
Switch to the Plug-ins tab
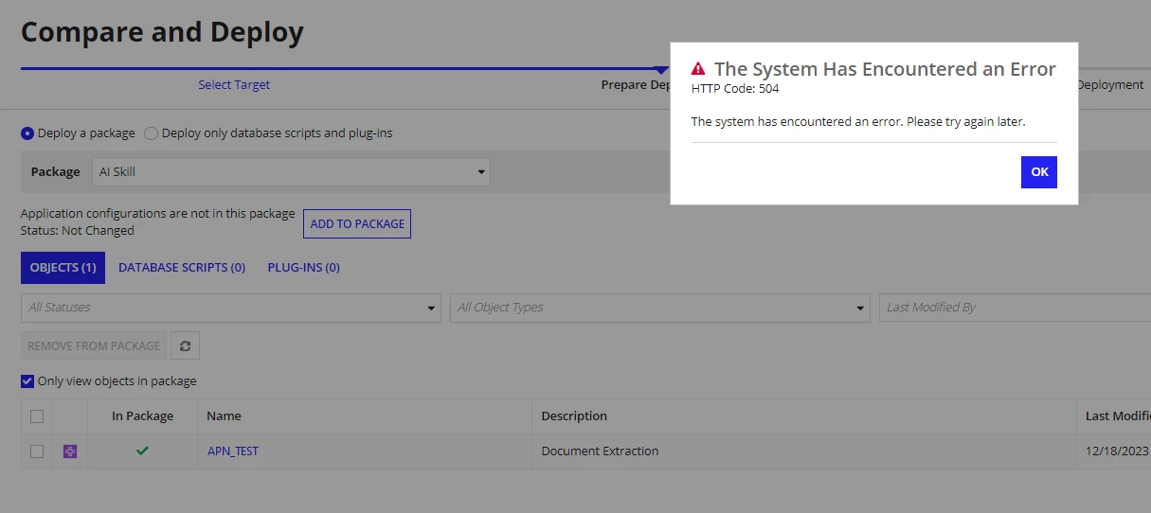coord(303,268)
